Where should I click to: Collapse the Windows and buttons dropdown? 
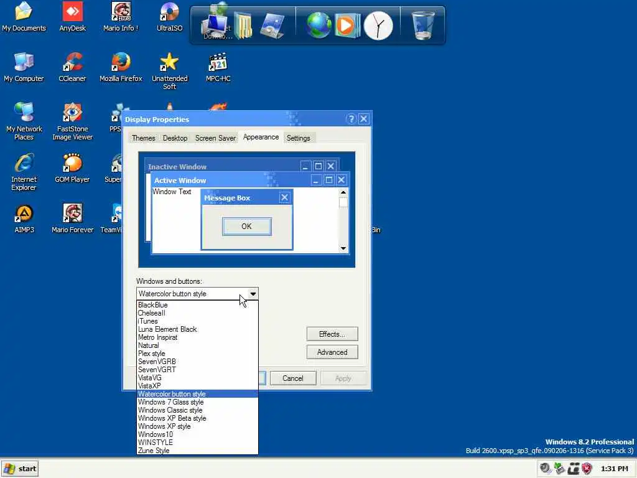click(x=253, y=294)
